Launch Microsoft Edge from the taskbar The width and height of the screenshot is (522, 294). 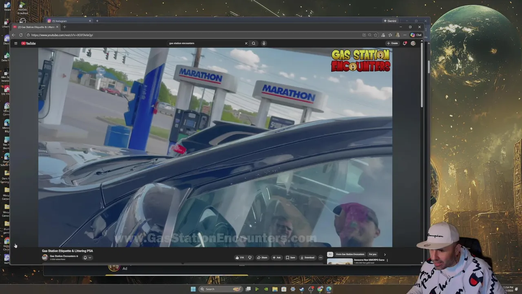pyautogui.click(x=329, y=289)
